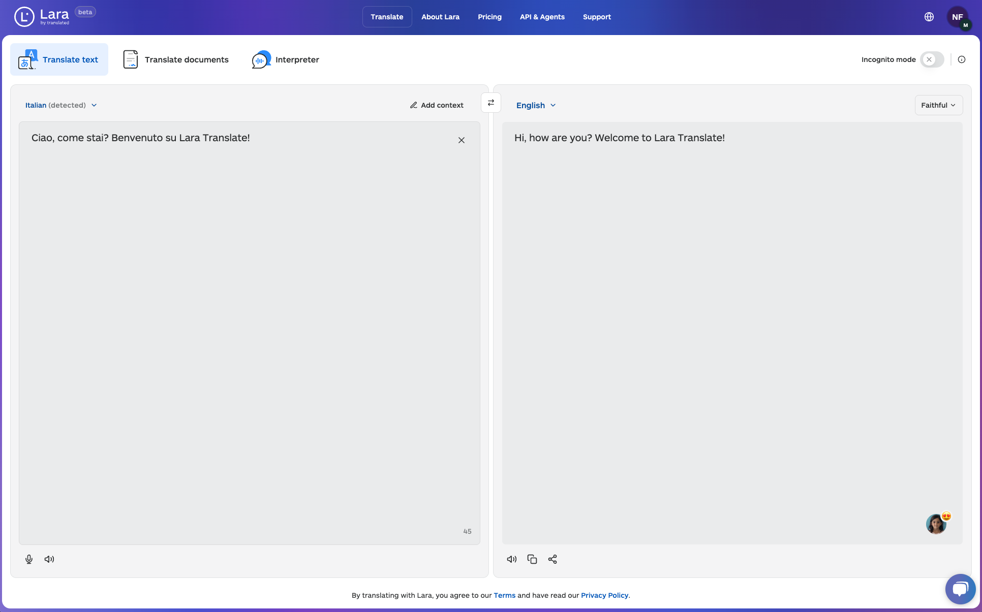Enable Incognito mode switch
The width and height of the screenshot is (982, 612).
[932, 59]
